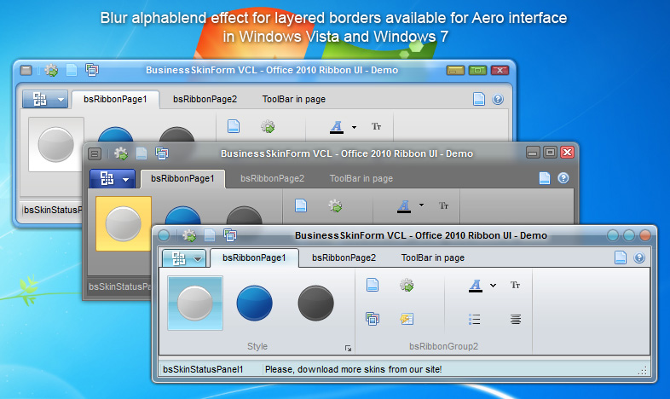Open blue application menu in middle gray window
Screen dimensions: 670x399
click(113, 178)
